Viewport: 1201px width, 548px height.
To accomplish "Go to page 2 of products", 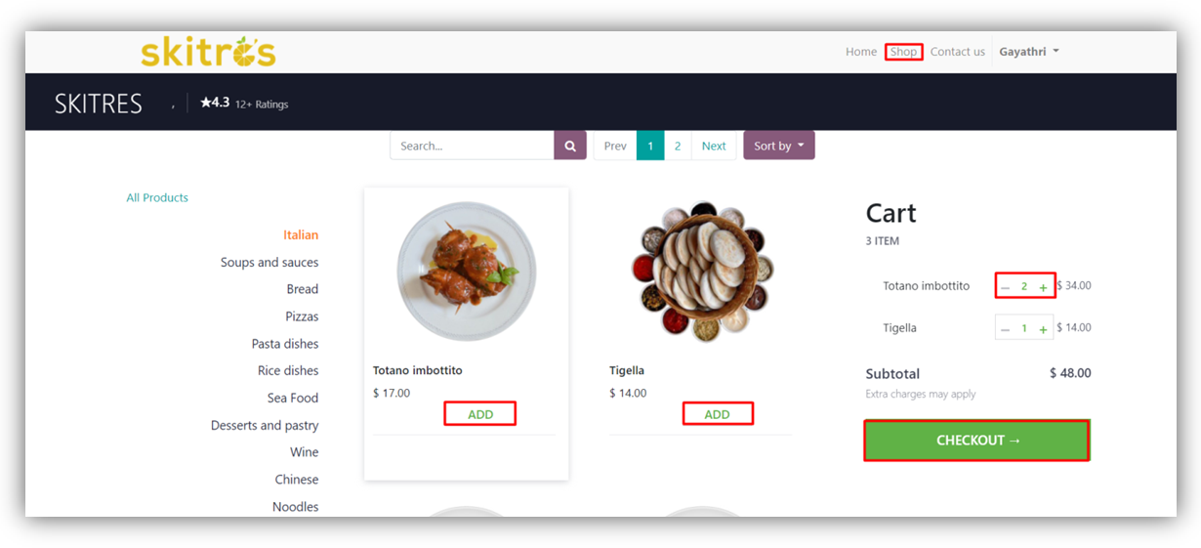I will [677, 146].
